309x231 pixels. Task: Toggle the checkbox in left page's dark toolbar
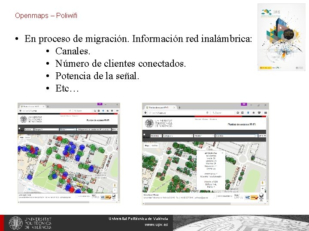pyautogui.click(x=19, y=128)
